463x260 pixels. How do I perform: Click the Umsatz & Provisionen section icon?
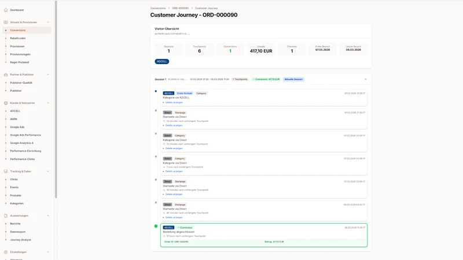(6, 22)
